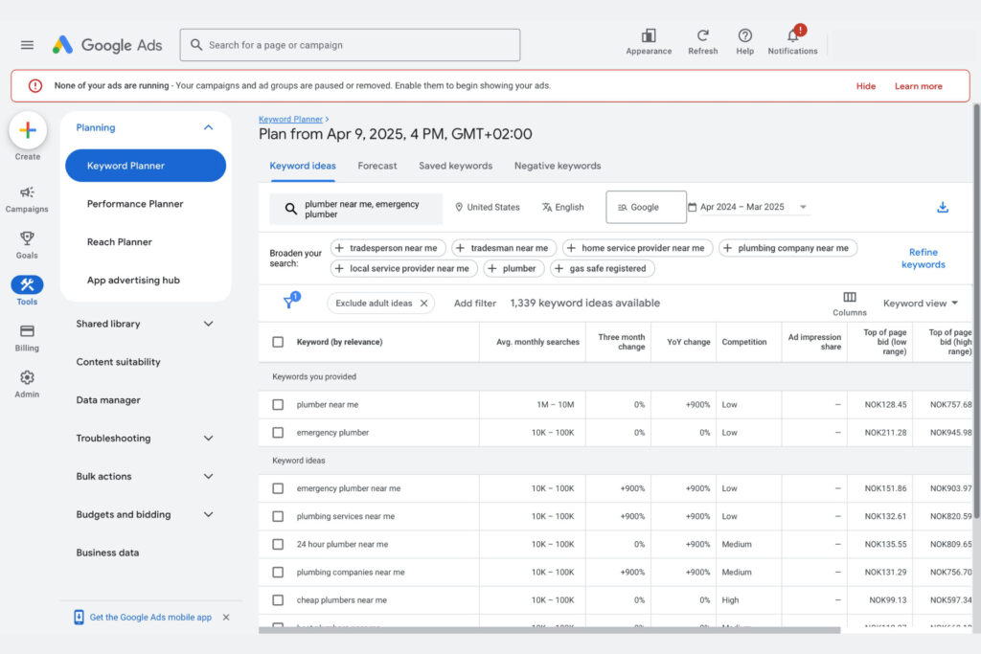Click the Refine keywords link
Viewport: 981px width, 654px height.
pyautogui.click(x=923, y=258)
